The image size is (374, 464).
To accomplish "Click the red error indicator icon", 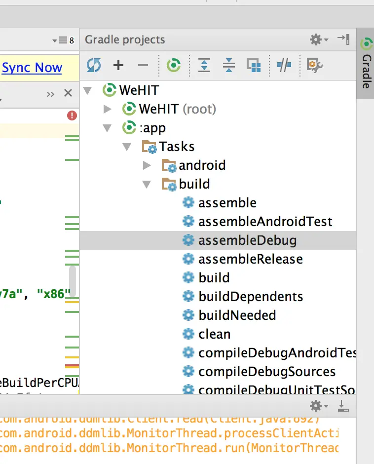I will (72, 115).
